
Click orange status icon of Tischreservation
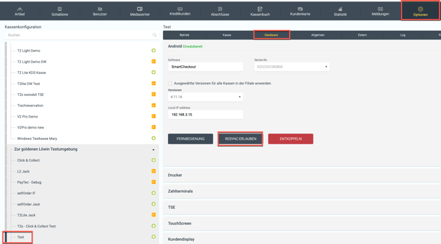(154, 105)
